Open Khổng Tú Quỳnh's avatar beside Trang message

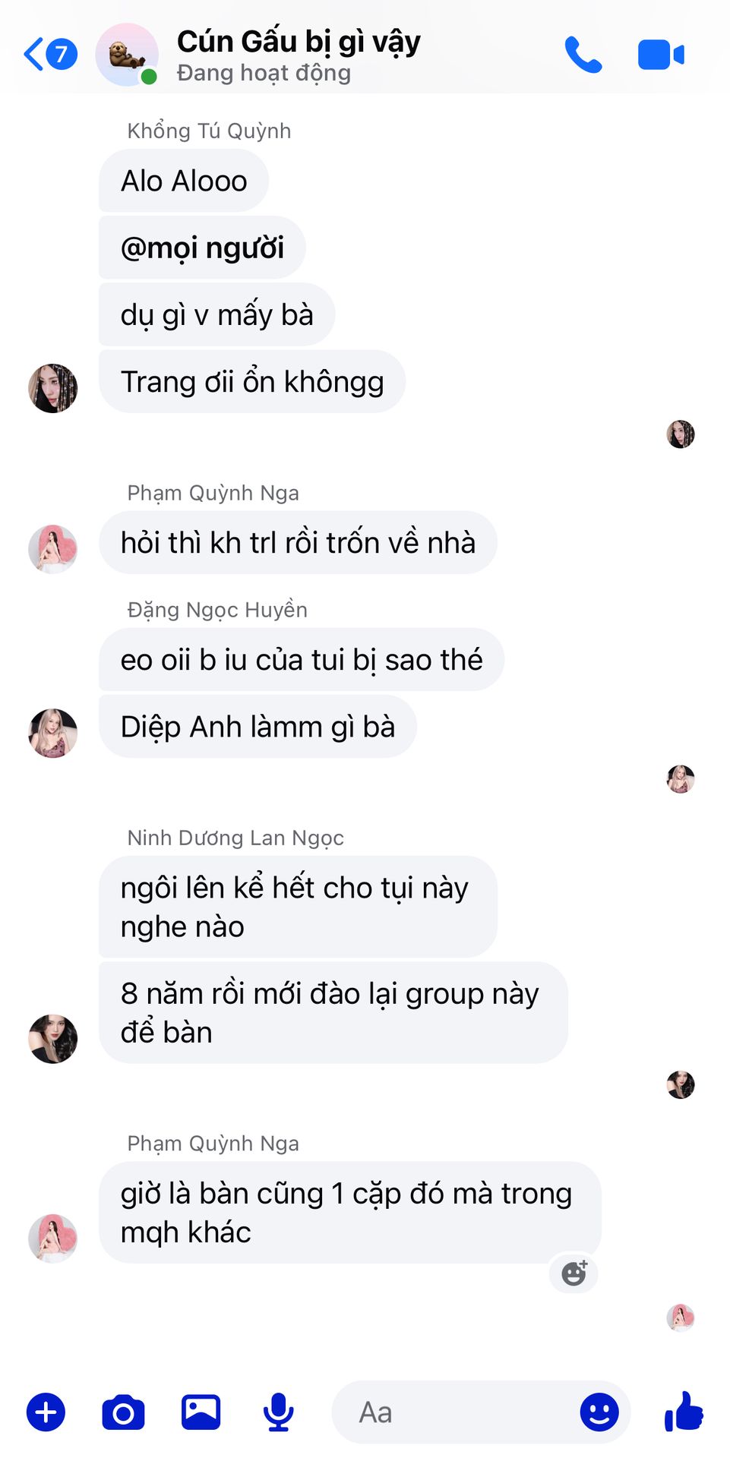click(x=52, y=388)
